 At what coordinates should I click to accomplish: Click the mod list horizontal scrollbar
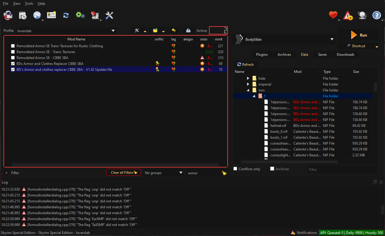(x=115, y=165)
